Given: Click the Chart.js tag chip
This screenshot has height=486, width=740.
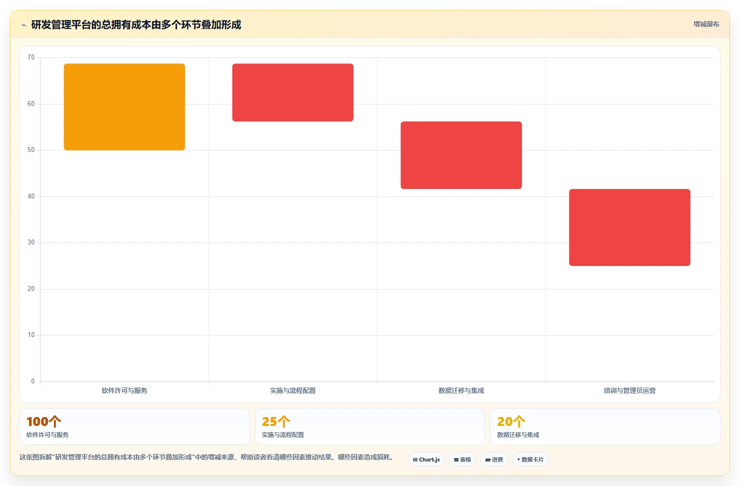Looking at the screenshot, I should (x=426, y=459).
